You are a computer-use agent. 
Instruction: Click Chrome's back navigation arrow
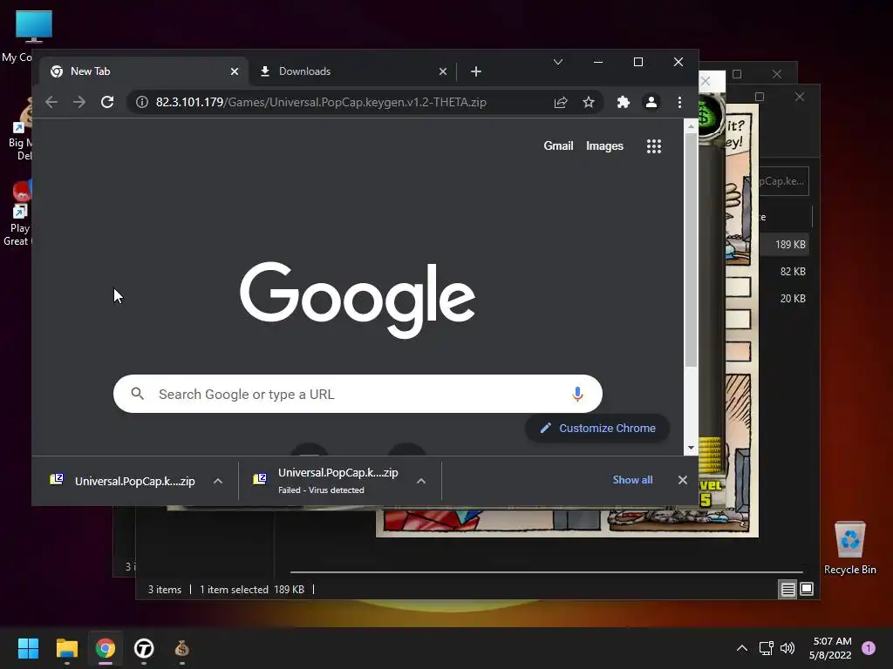51,102
